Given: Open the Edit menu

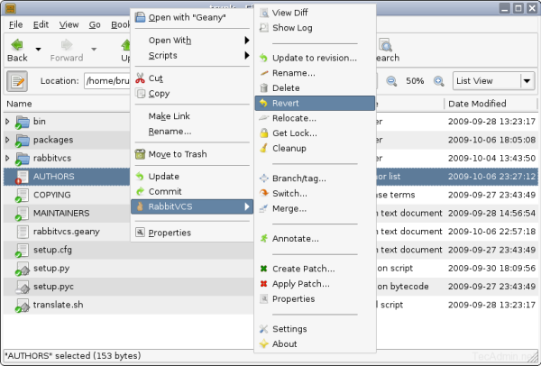Looking at the screenshot, I should pos(41,24).
